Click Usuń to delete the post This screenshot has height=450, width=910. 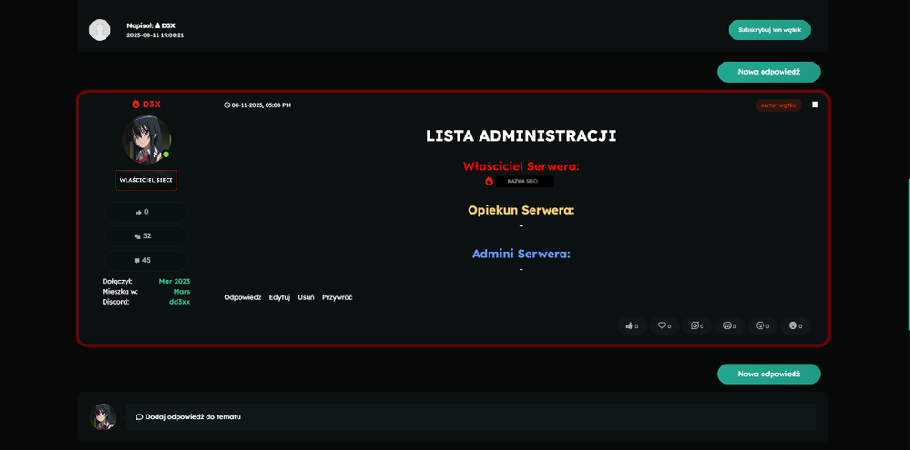coord(306,297)
